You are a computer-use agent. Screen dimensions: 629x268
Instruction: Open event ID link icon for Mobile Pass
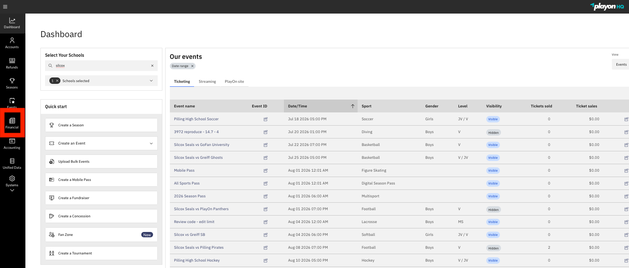coord(266,171)
